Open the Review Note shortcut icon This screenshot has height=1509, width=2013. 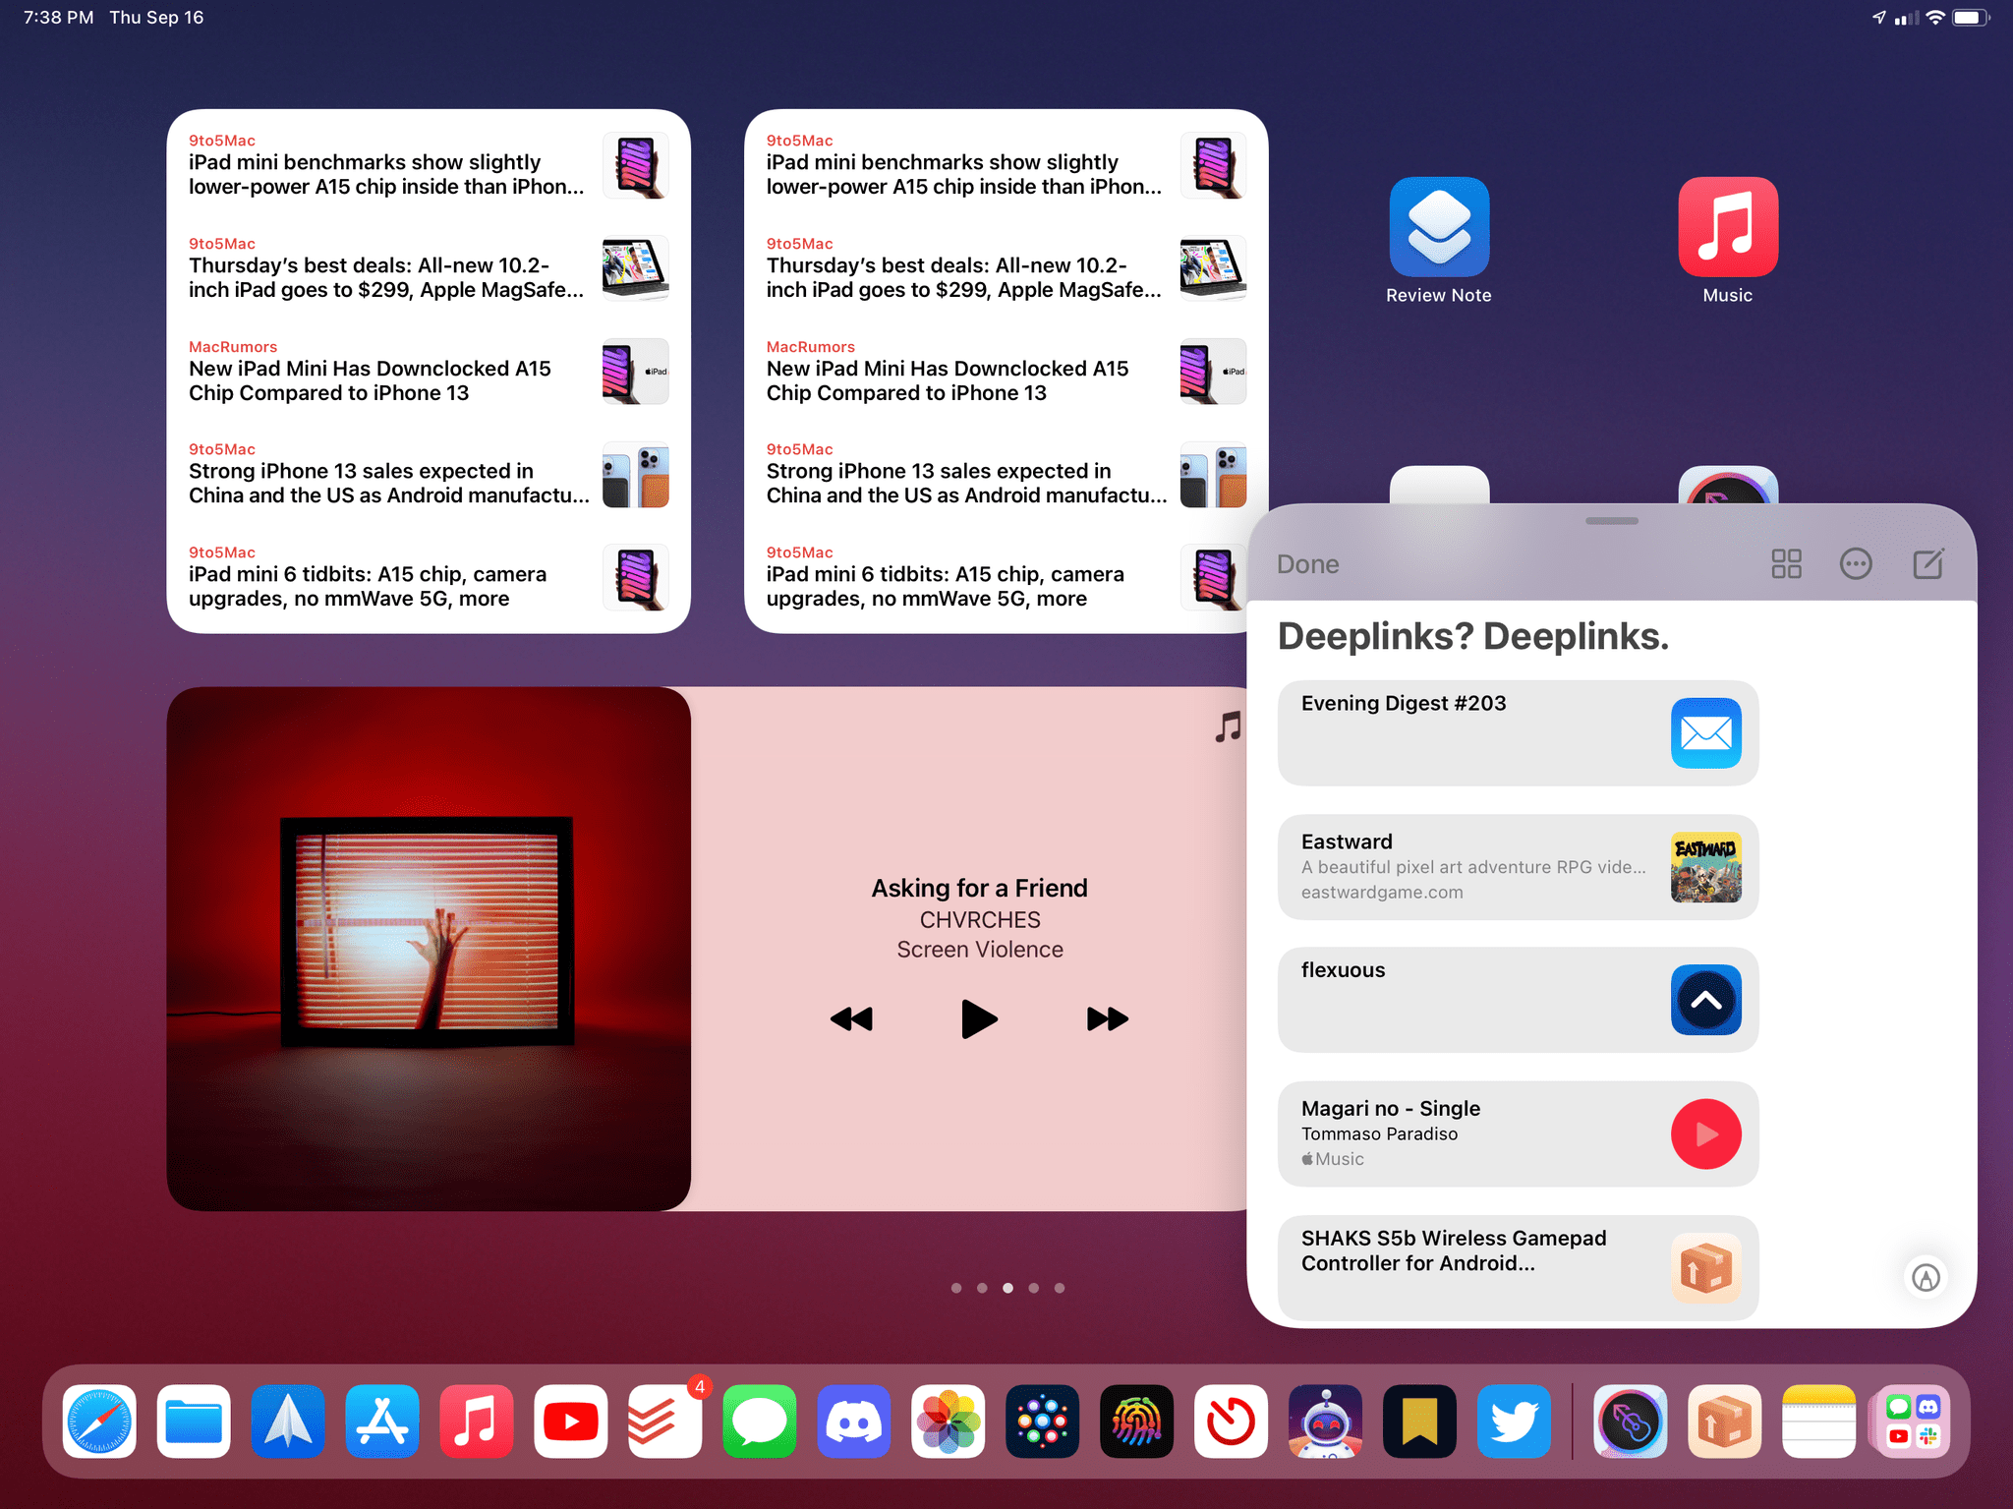(1439, 227)
